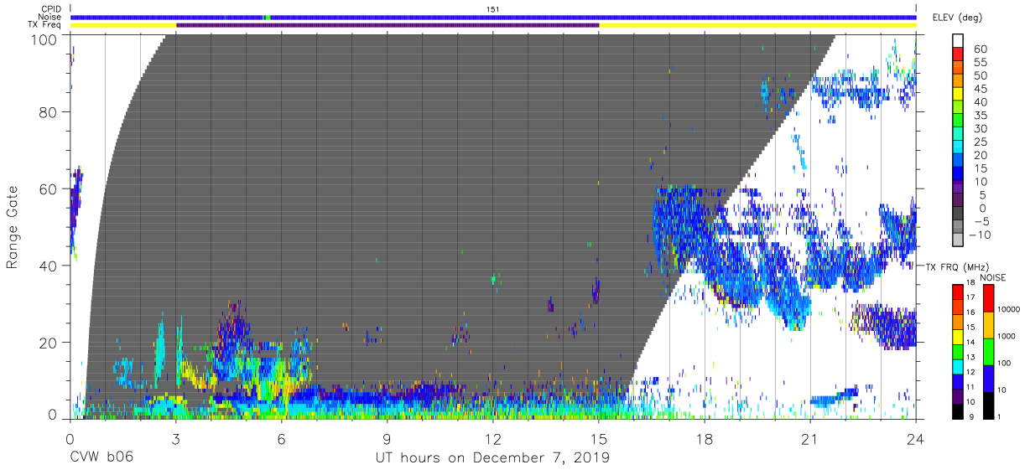1030x475 pixels.
Task: Select the black segment of TX FRQ colorbar
Action: (x=958, y=411)
